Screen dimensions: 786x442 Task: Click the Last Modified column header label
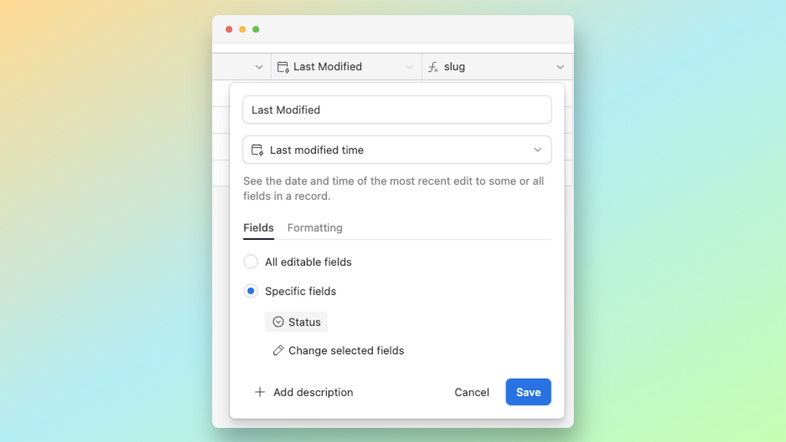pyautogui.click(x=328, y=67)
